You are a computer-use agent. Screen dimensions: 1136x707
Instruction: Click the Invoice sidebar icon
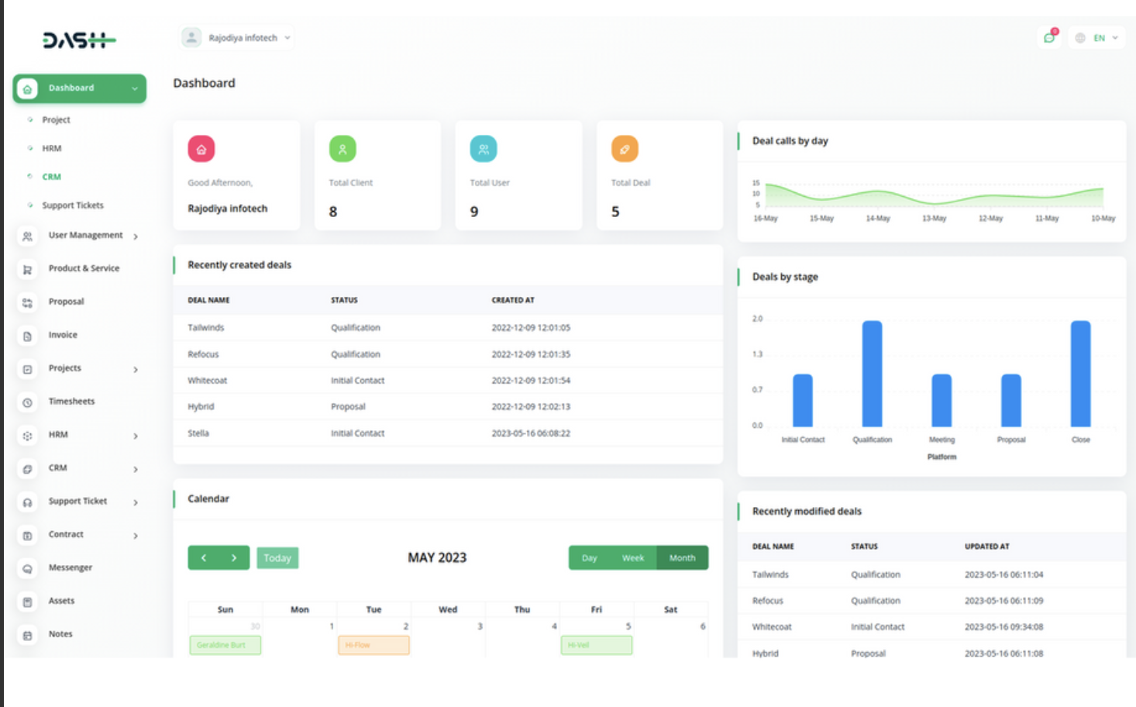(27, 336)
